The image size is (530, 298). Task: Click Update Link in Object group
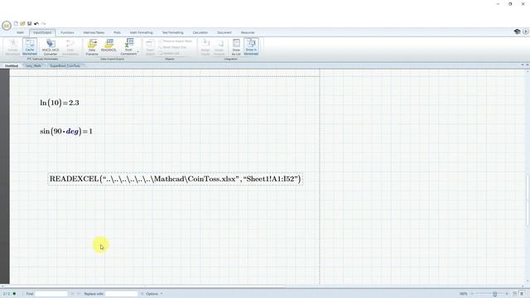pos(169,53)
